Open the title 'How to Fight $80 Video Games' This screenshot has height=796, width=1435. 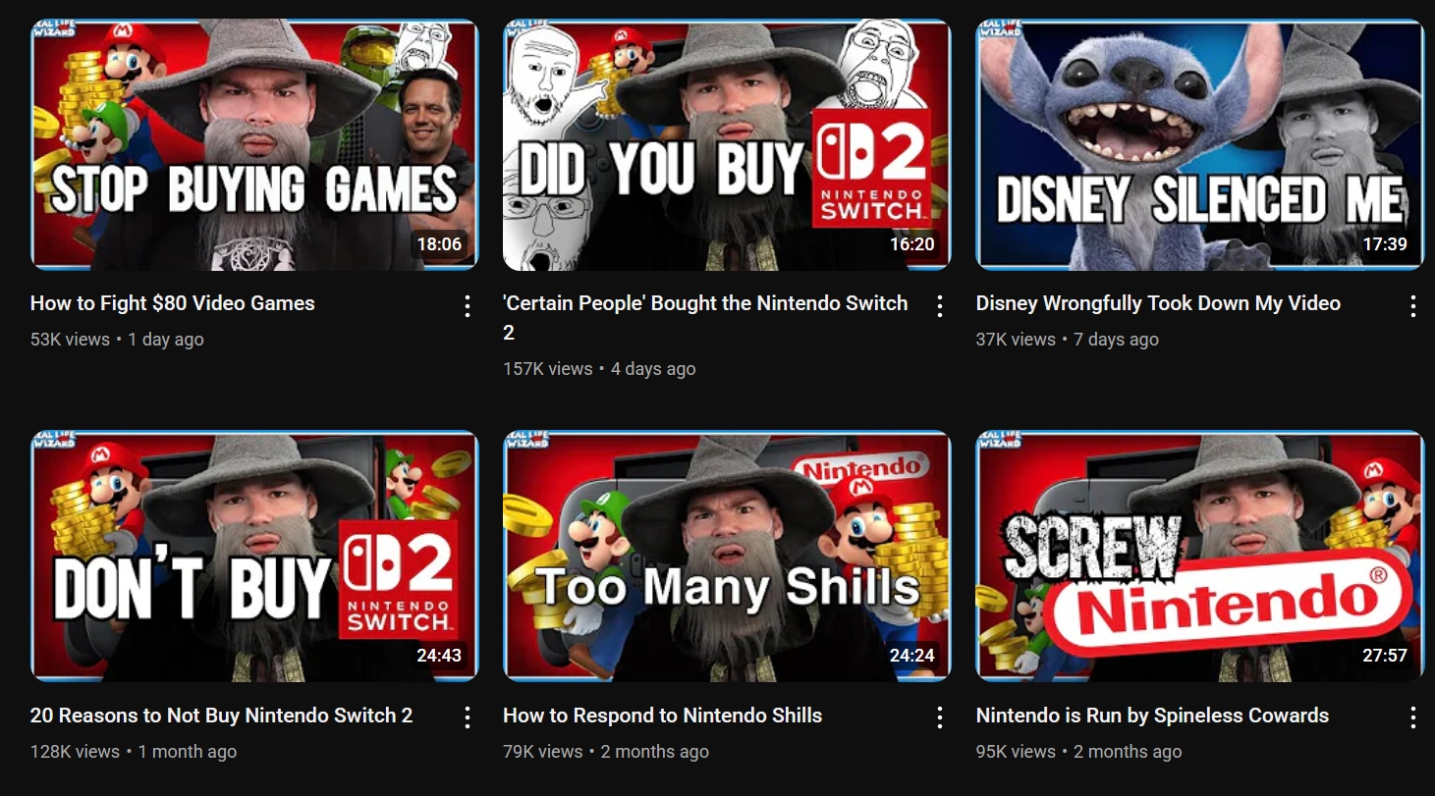pyautogui.click(x=173, y=303)
